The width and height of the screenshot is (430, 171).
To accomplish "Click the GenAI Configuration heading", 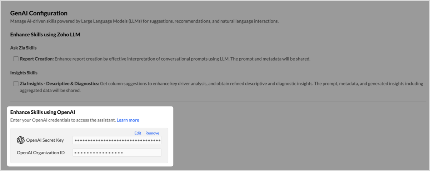I will (x=39, y=13).
